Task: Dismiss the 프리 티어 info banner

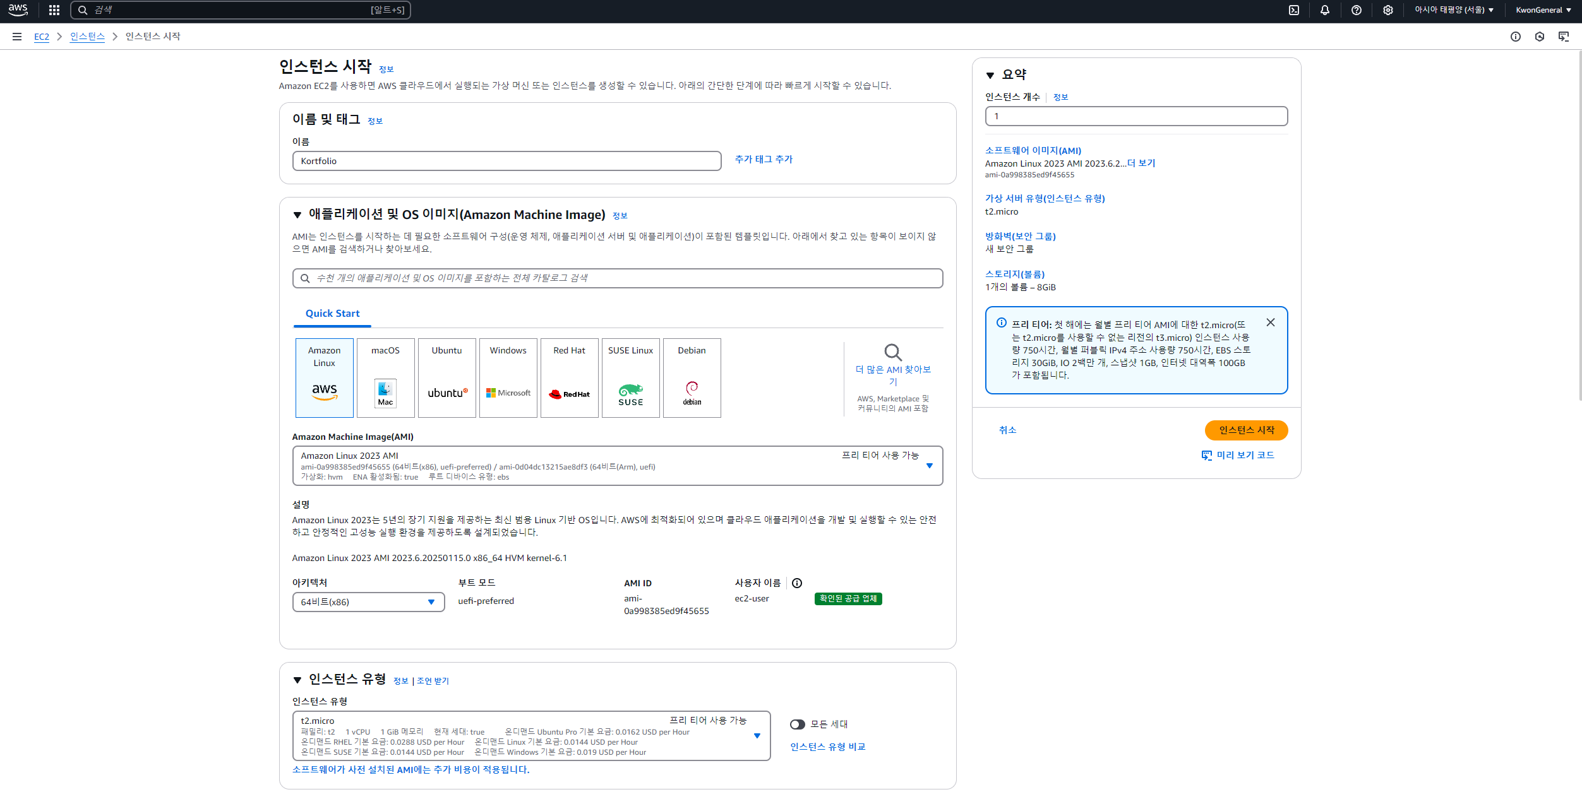Action: pos(1271,322)
